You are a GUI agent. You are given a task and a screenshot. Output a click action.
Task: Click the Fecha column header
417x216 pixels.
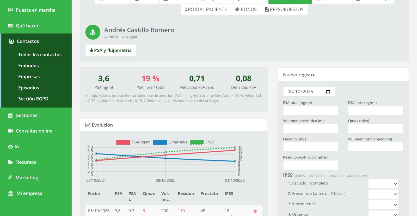[x=94, y=194]
